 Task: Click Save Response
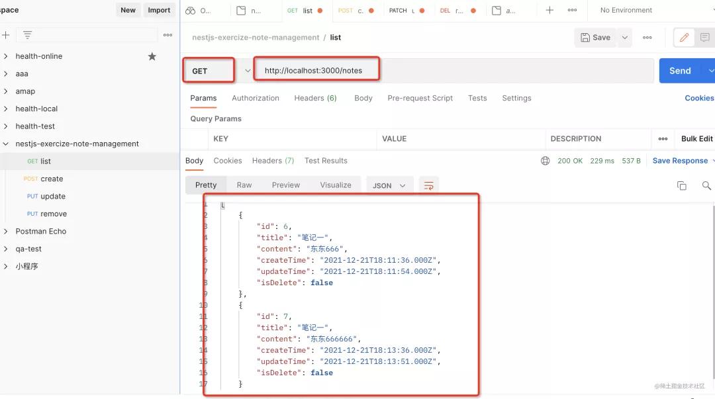(680, 161)
